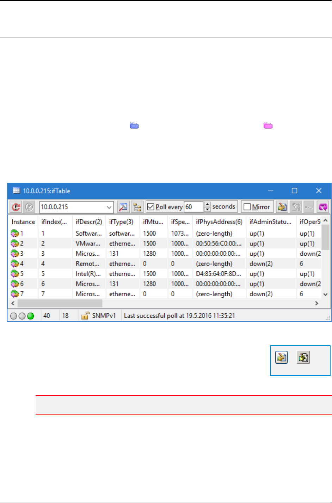This screenshot has width=332, height=503.
Task: Click the grey stop polling icon
Action: pyautogui.click(x=29, y=207)
